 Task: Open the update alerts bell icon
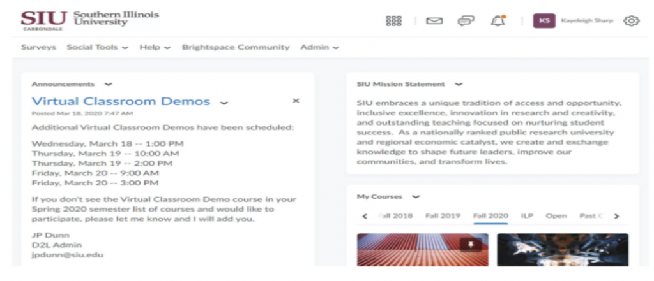(x=498, y=20)
